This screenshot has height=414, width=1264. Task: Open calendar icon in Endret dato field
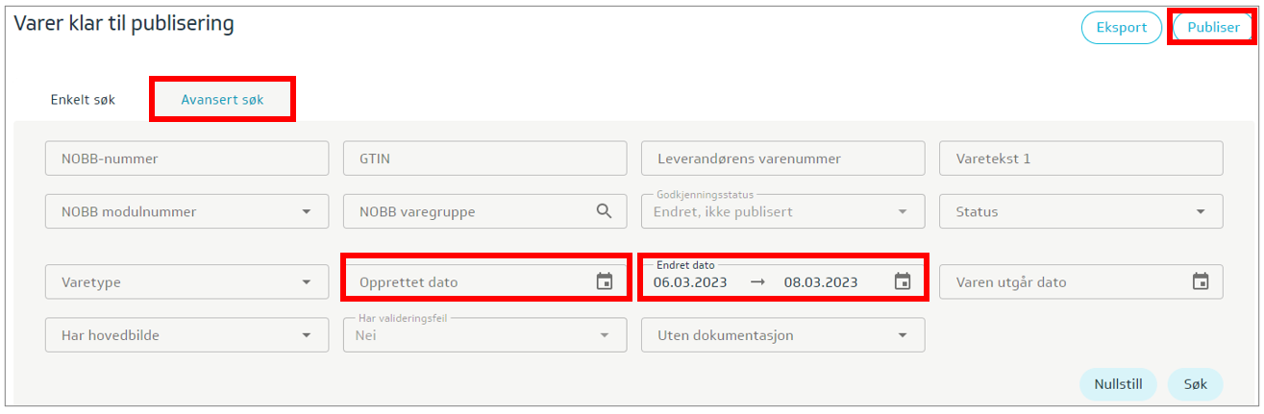click(x=902, y=281)
